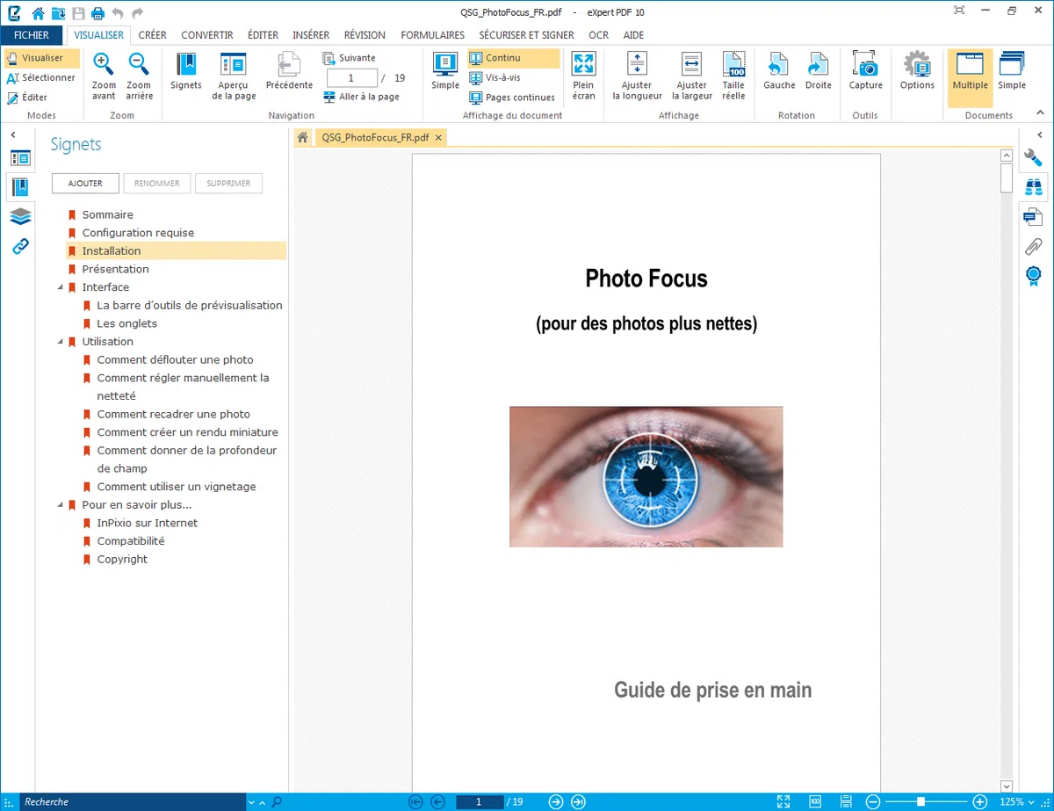Click AJOUTER bookmark button
The width and height of the screenshot is (1054, 811).
point(85,183)
